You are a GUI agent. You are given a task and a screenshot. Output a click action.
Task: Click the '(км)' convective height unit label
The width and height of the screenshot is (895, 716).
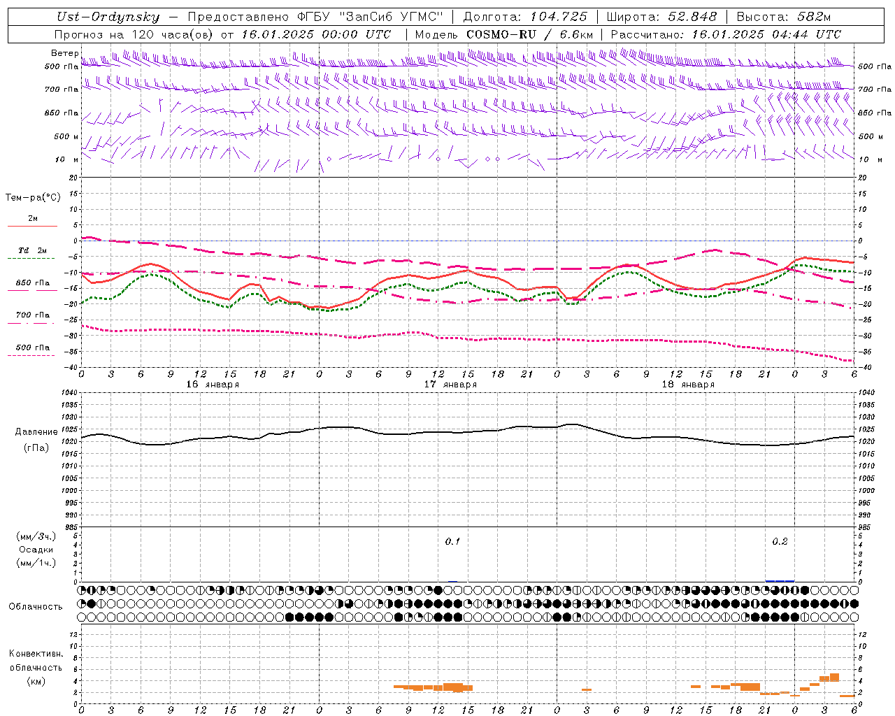point(36,681)
